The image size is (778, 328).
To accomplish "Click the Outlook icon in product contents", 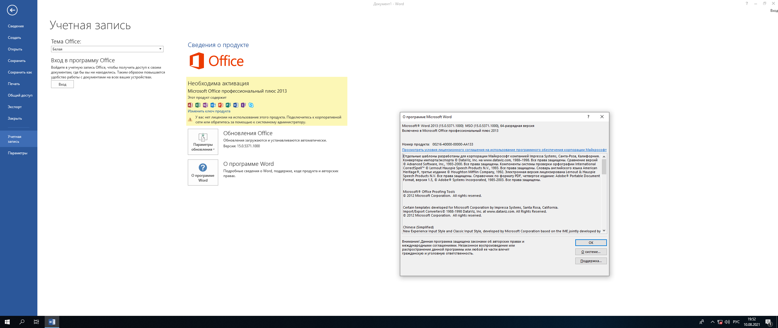I will [213, 105].
